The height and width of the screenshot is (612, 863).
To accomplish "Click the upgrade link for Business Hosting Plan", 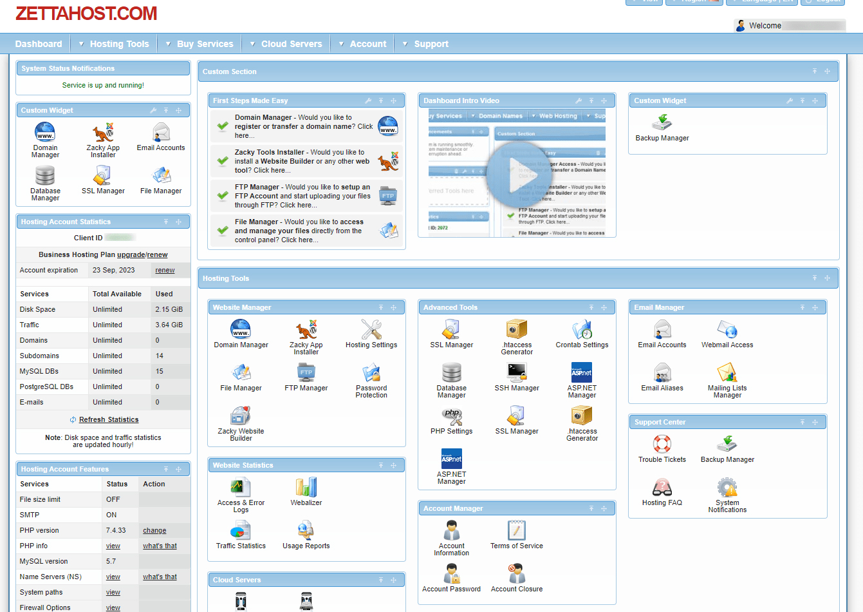I will (x=131, y=254).
